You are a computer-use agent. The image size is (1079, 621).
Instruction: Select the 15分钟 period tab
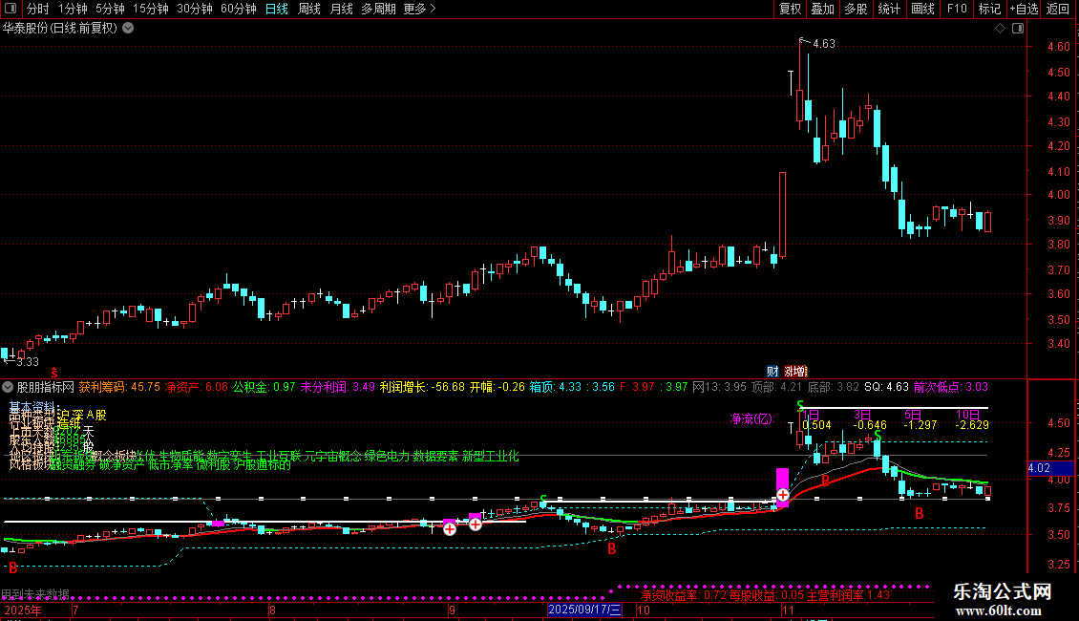click(x=150, y=9)
